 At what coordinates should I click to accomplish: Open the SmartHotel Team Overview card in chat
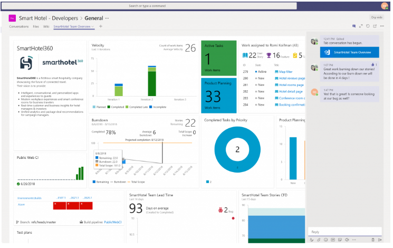click(349, 52)
